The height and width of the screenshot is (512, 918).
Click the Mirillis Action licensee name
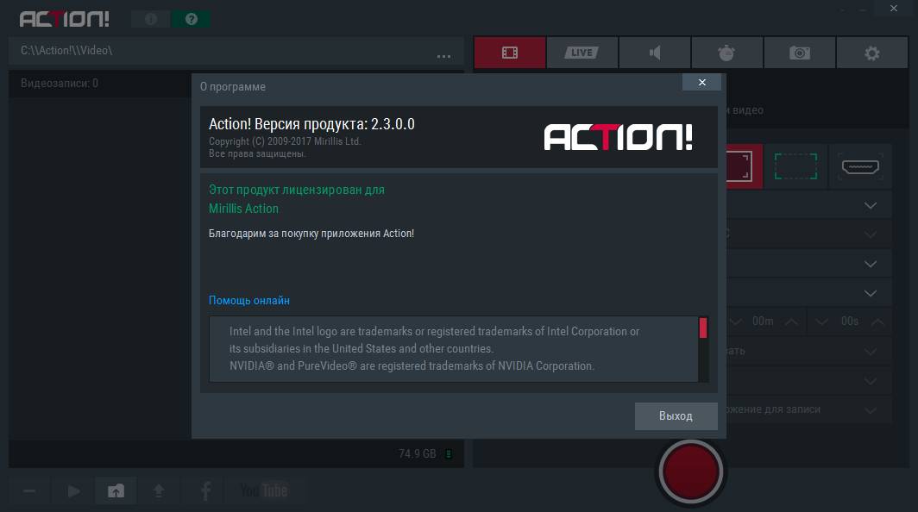(243, 209)
